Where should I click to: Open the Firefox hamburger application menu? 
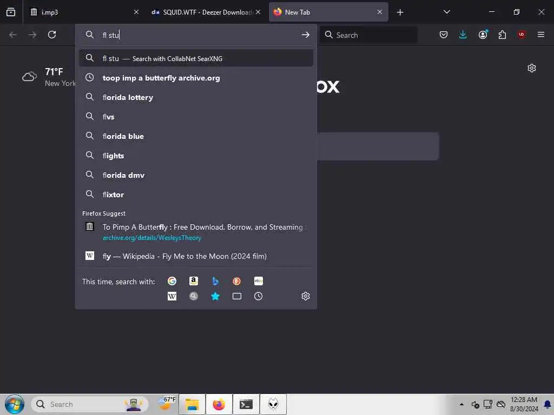point(541,35)
